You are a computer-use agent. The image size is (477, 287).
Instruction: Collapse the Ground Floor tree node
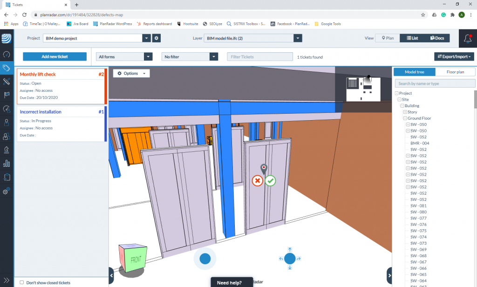coord(405,118)
